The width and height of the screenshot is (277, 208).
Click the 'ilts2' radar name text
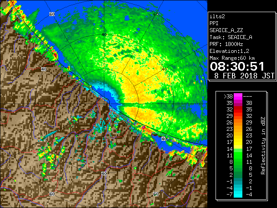pyautogui.click(x=217, y=16)
